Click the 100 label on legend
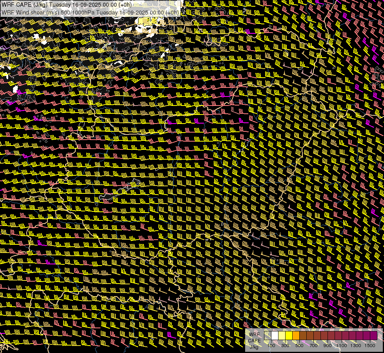The image size is (384, 353). pos(271,346)
